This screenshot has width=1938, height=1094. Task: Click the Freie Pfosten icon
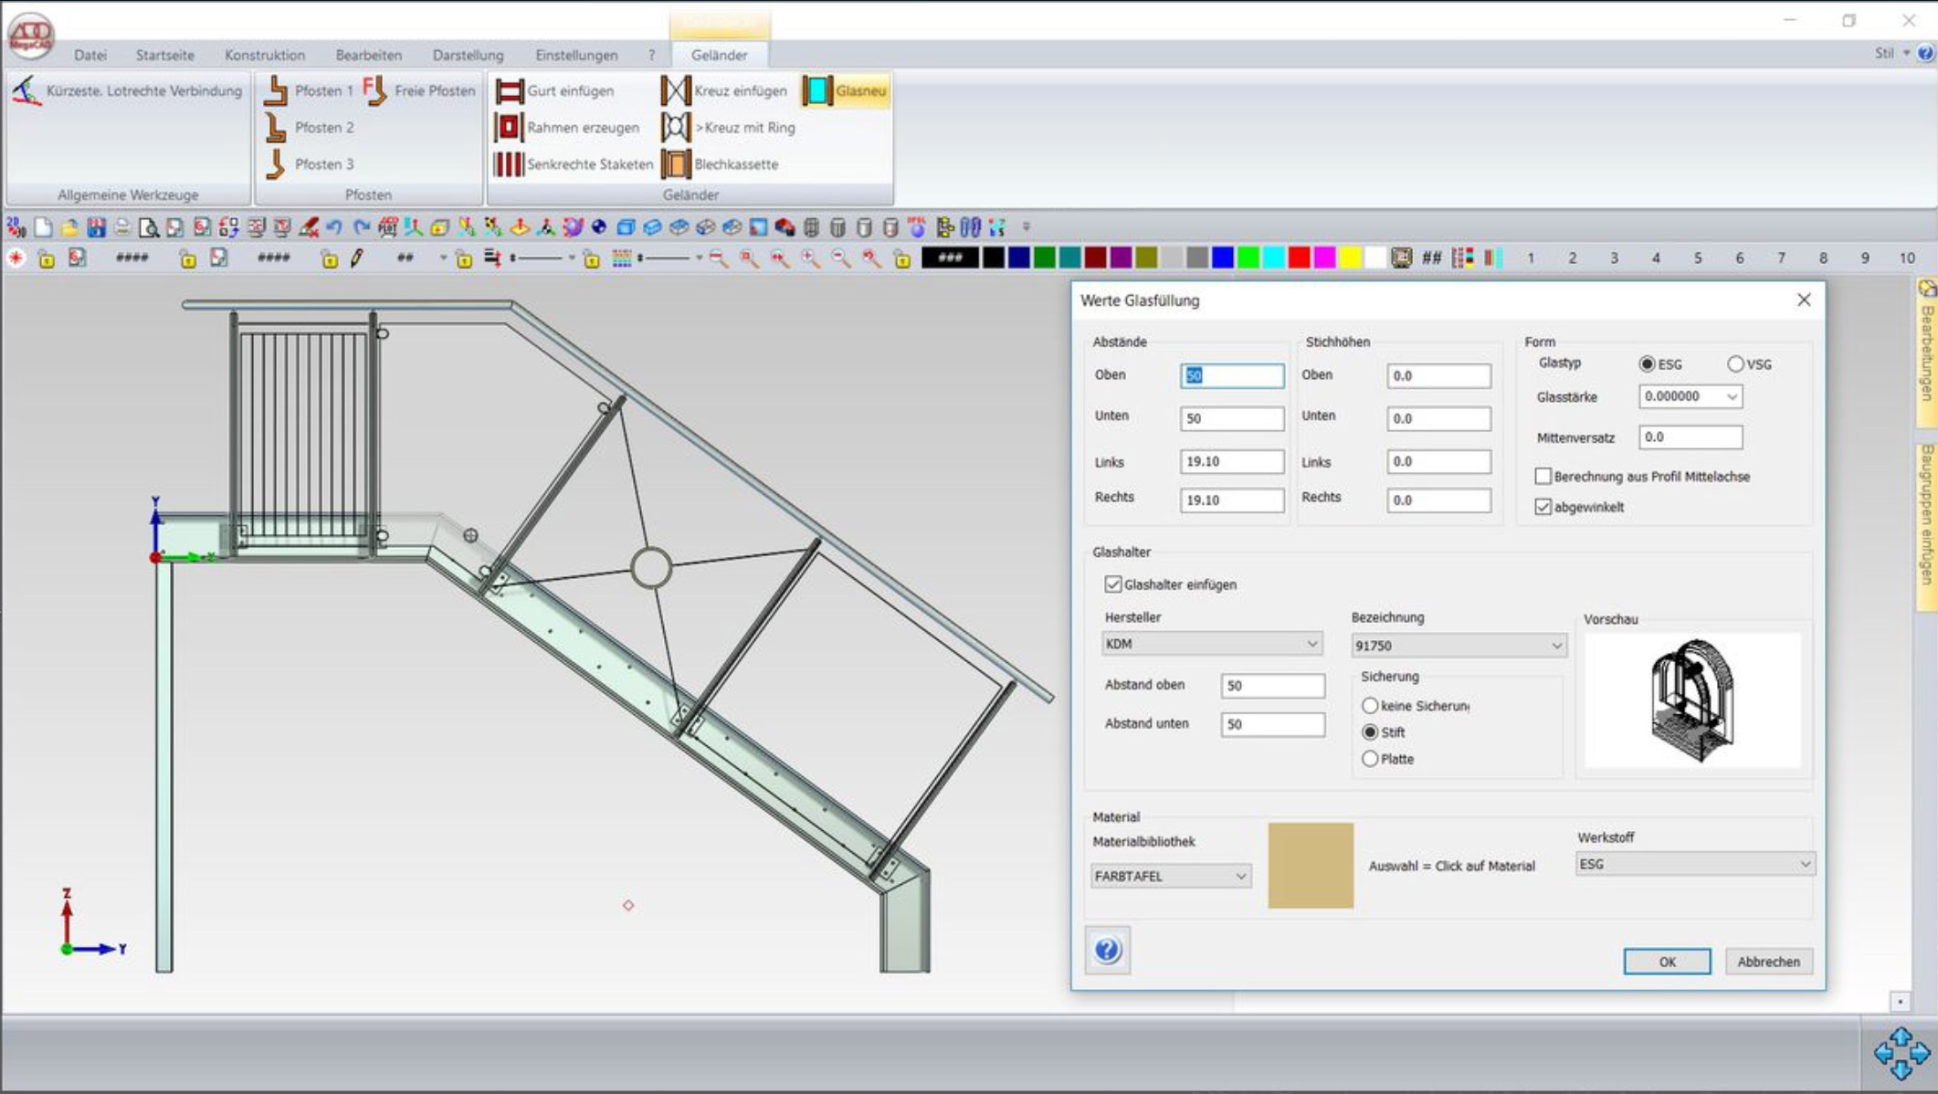374,91
